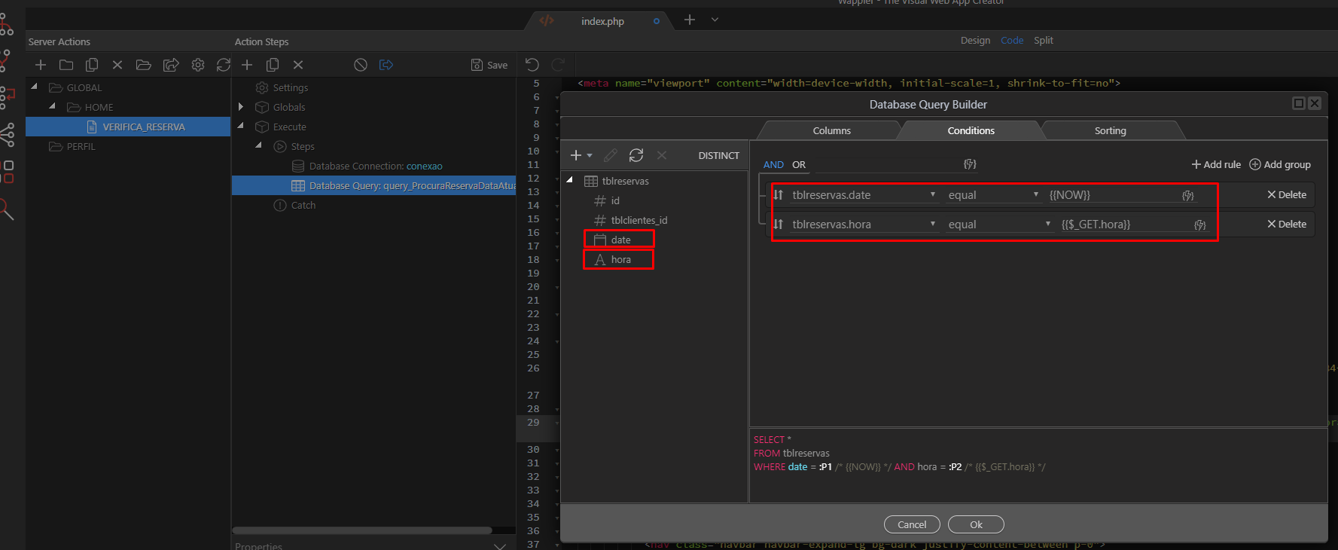Viewport: 1338px width, 550px height.
Task: Click the Ok button
Action: point(976,524)
